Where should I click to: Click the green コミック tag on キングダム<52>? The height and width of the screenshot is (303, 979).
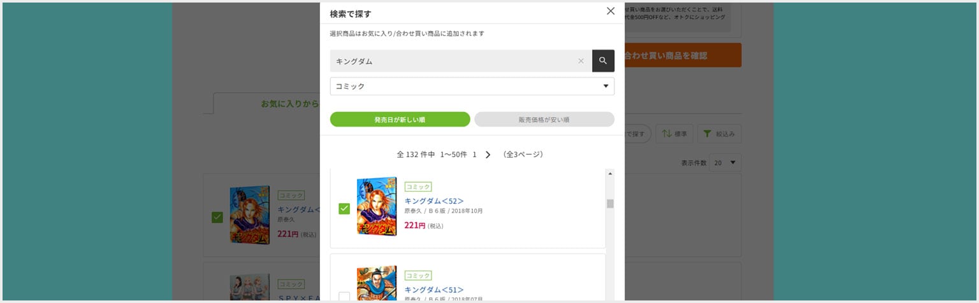click(x=418, y=187)
